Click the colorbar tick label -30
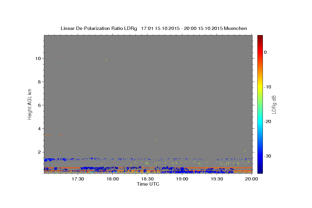Image resolution: width=312 pixels, height=208 pixels. pos(268,156)
